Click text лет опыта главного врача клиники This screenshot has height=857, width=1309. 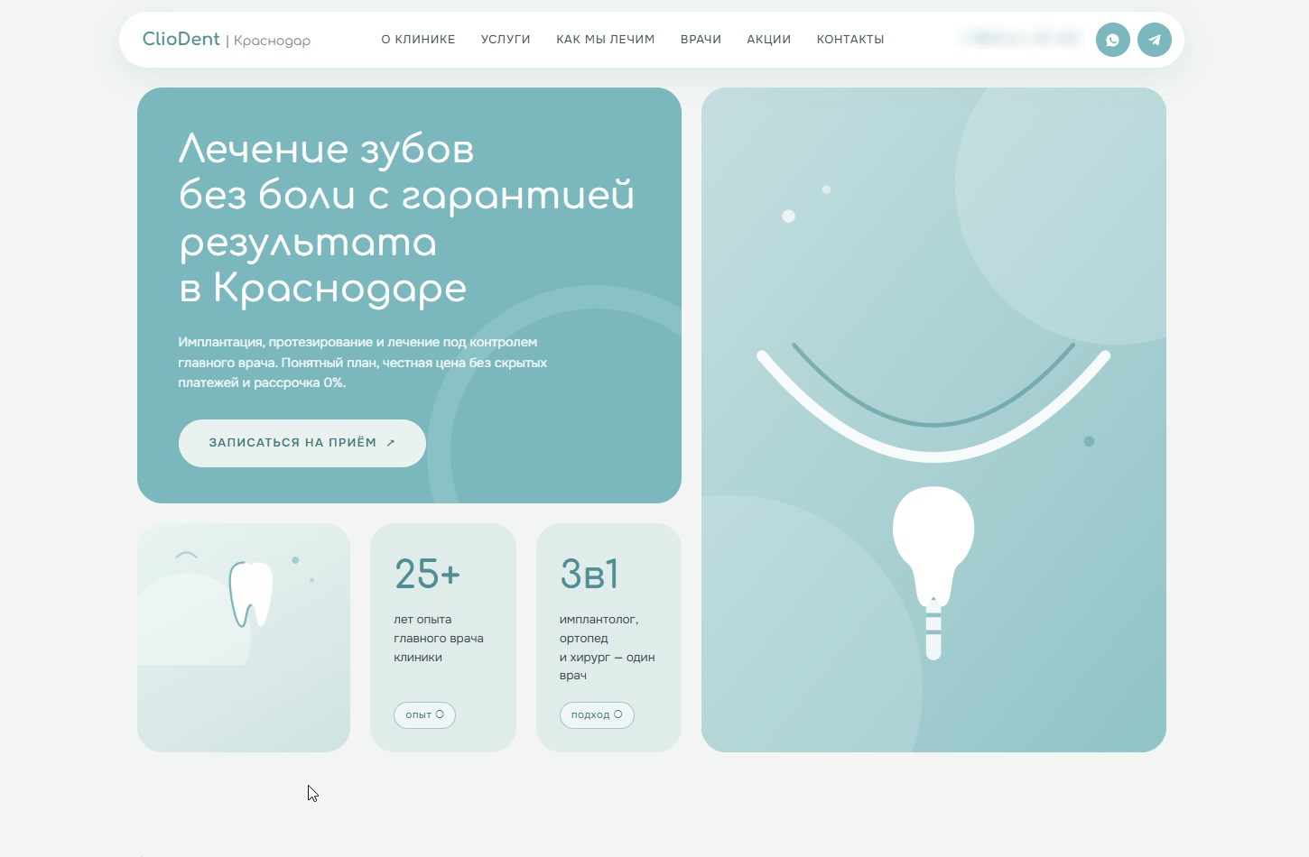point(439,638)
